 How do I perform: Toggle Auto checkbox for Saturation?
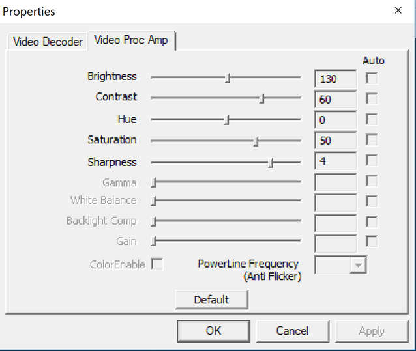click(x=372, y=139)
